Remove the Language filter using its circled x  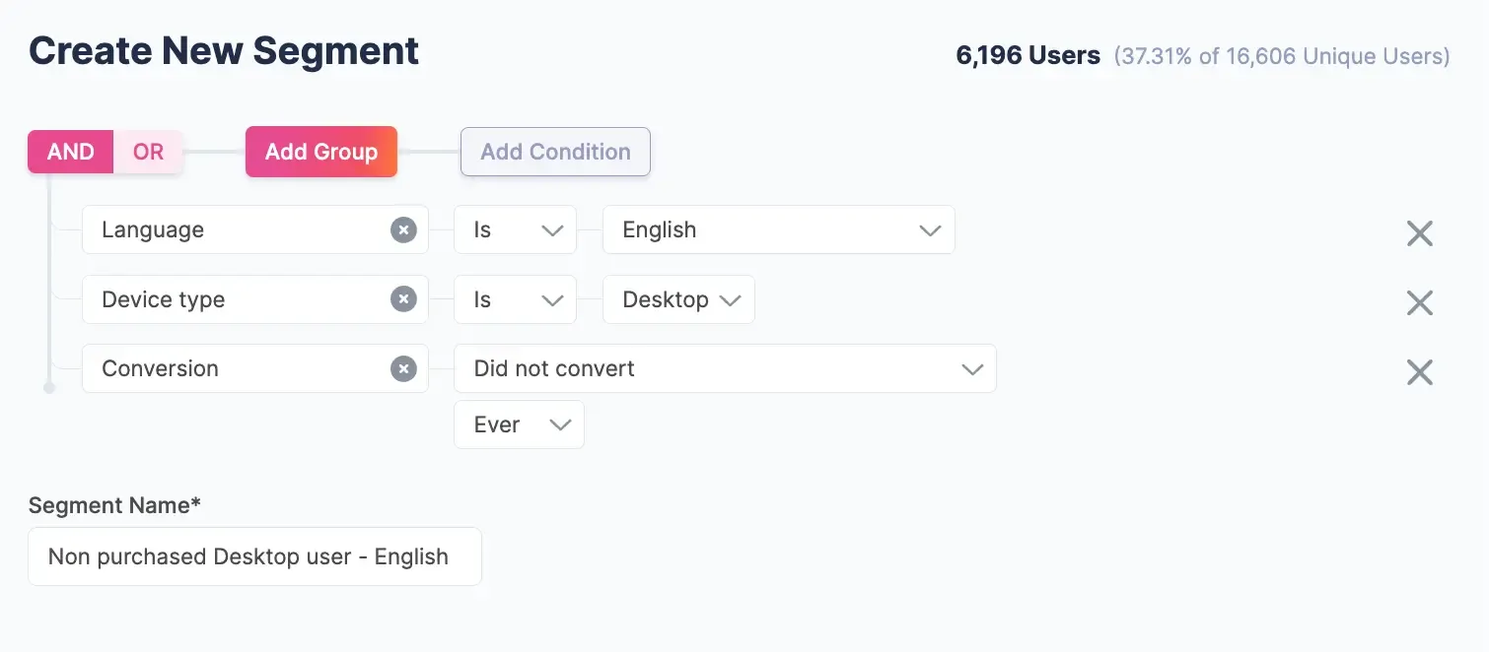[403, 228]
